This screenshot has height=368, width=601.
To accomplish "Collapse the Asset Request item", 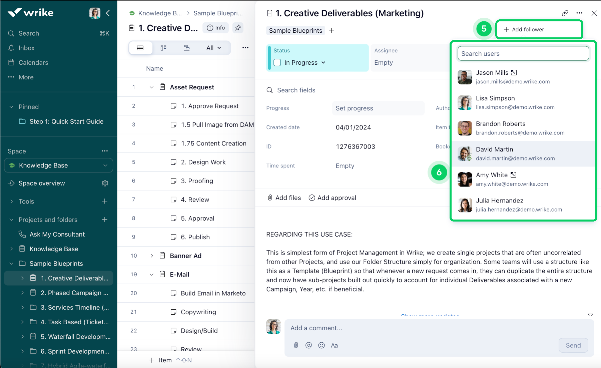I will [x=152, y=87].
